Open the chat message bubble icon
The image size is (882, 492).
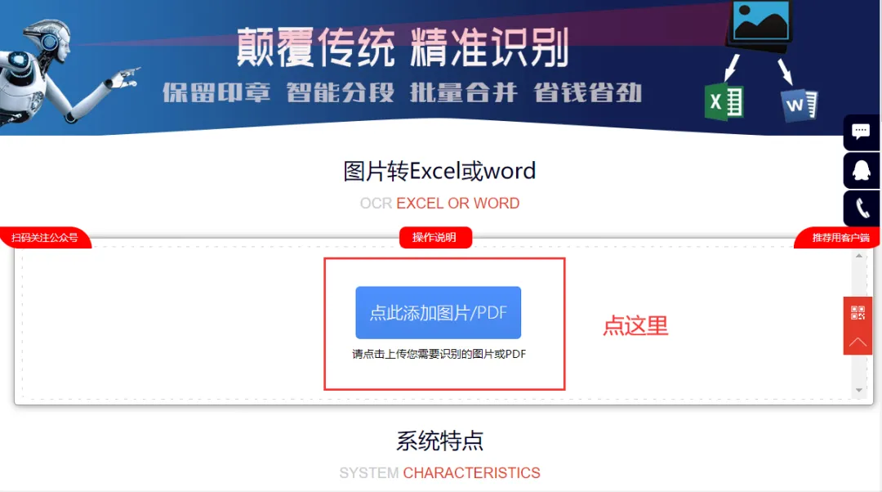coord(861,132)
